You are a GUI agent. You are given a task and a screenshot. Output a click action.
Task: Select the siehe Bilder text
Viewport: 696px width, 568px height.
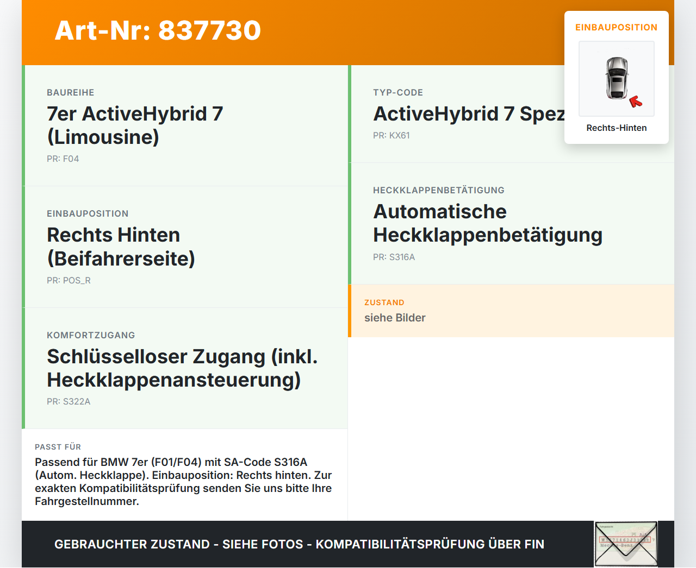pos(395,318)
